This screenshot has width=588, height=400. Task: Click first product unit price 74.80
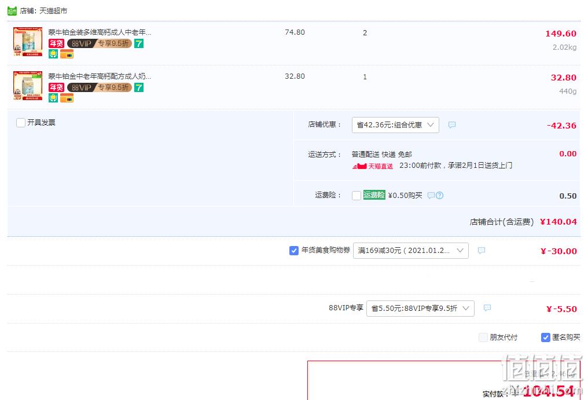pos(295,32)
